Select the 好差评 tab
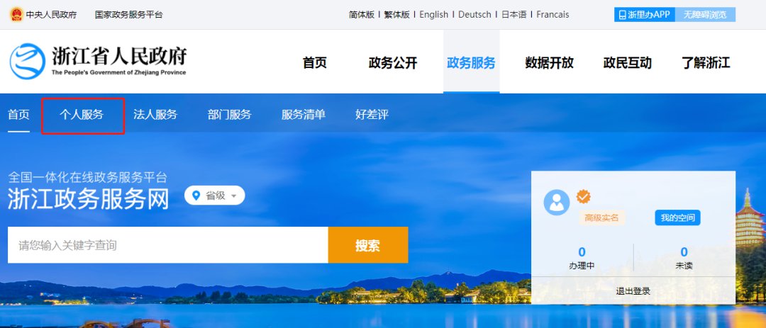The image size is (766, 328). [x=372, y=115]
